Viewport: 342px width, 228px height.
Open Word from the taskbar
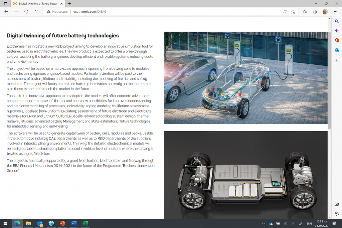tap(74, 223)
